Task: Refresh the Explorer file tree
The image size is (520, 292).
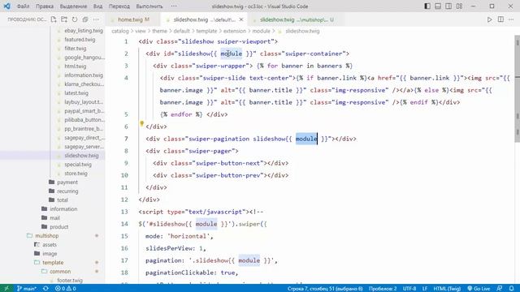Action: click(75, 19)
